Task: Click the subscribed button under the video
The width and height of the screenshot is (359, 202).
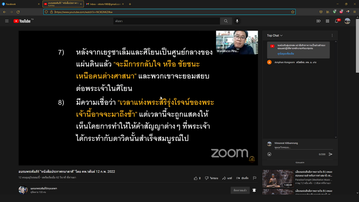Action: coord(240,190)
